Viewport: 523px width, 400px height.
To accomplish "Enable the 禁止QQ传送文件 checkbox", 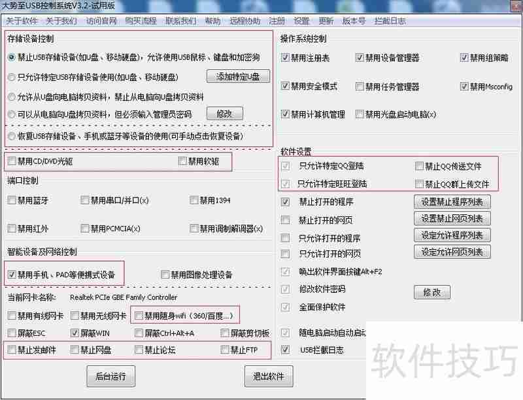I will (419, 166).
